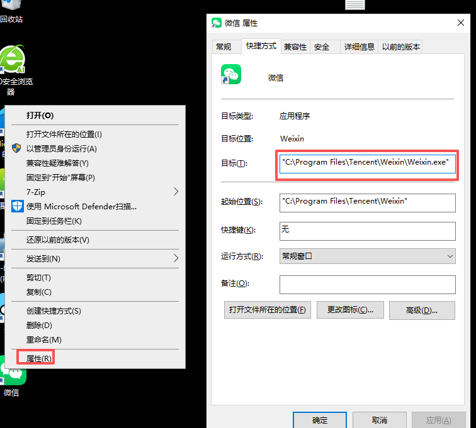
Task: Choose 固定到任务栏(K)
Action: pos(95,221)
